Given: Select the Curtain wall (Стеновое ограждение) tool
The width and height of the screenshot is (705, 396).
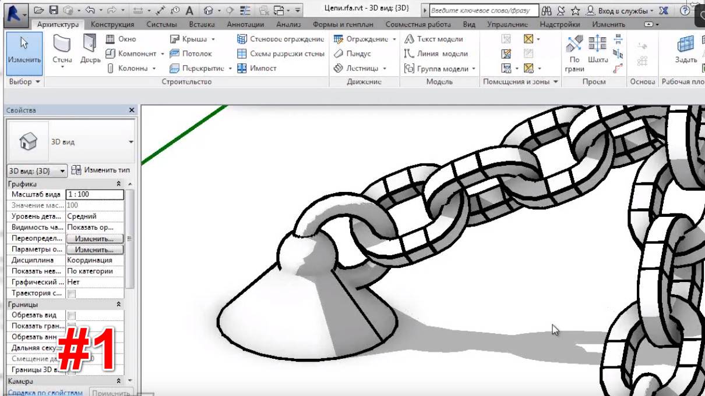Looking at the screenshot, I should click(281, 39).
